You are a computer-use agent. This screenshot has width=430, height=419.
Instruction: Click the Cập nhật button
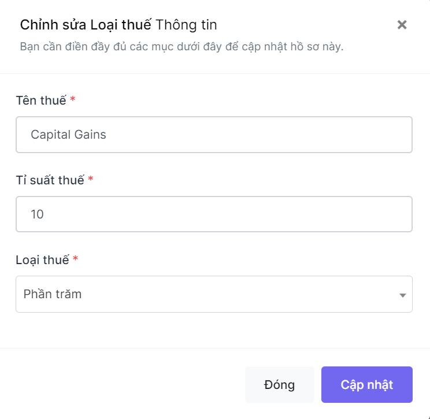[366, 384]
